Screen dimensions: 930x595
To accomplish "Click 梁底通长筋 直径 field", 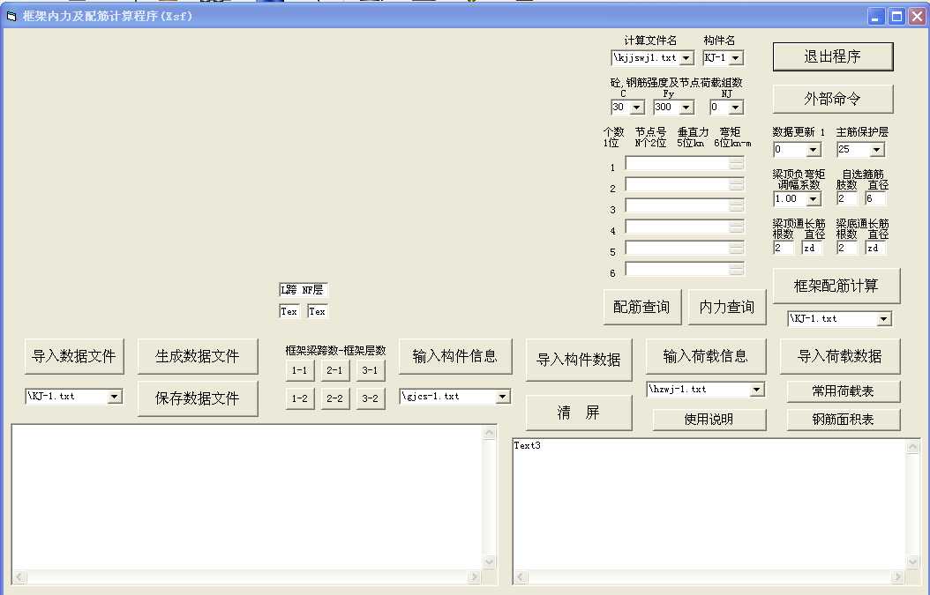I will 874,249.
